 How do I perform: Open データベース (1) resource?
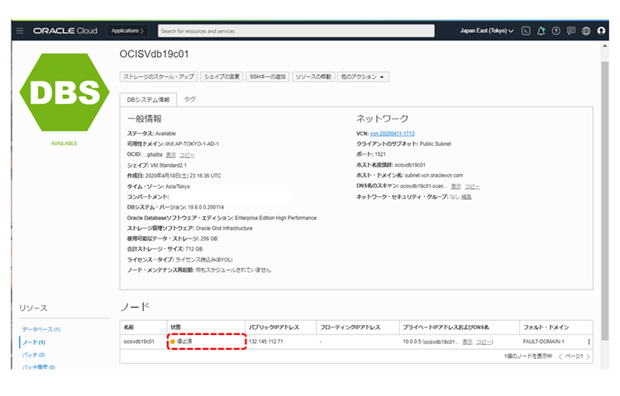(41, 329)
